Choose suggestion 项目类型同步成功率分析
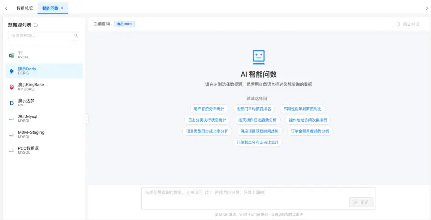The height and width of the screenshot is (220, 431). [x=207, y=131]
